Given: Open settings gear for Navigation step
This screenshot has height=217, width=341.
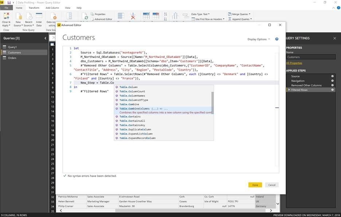Looking at the screenshot, I should 332,81.
